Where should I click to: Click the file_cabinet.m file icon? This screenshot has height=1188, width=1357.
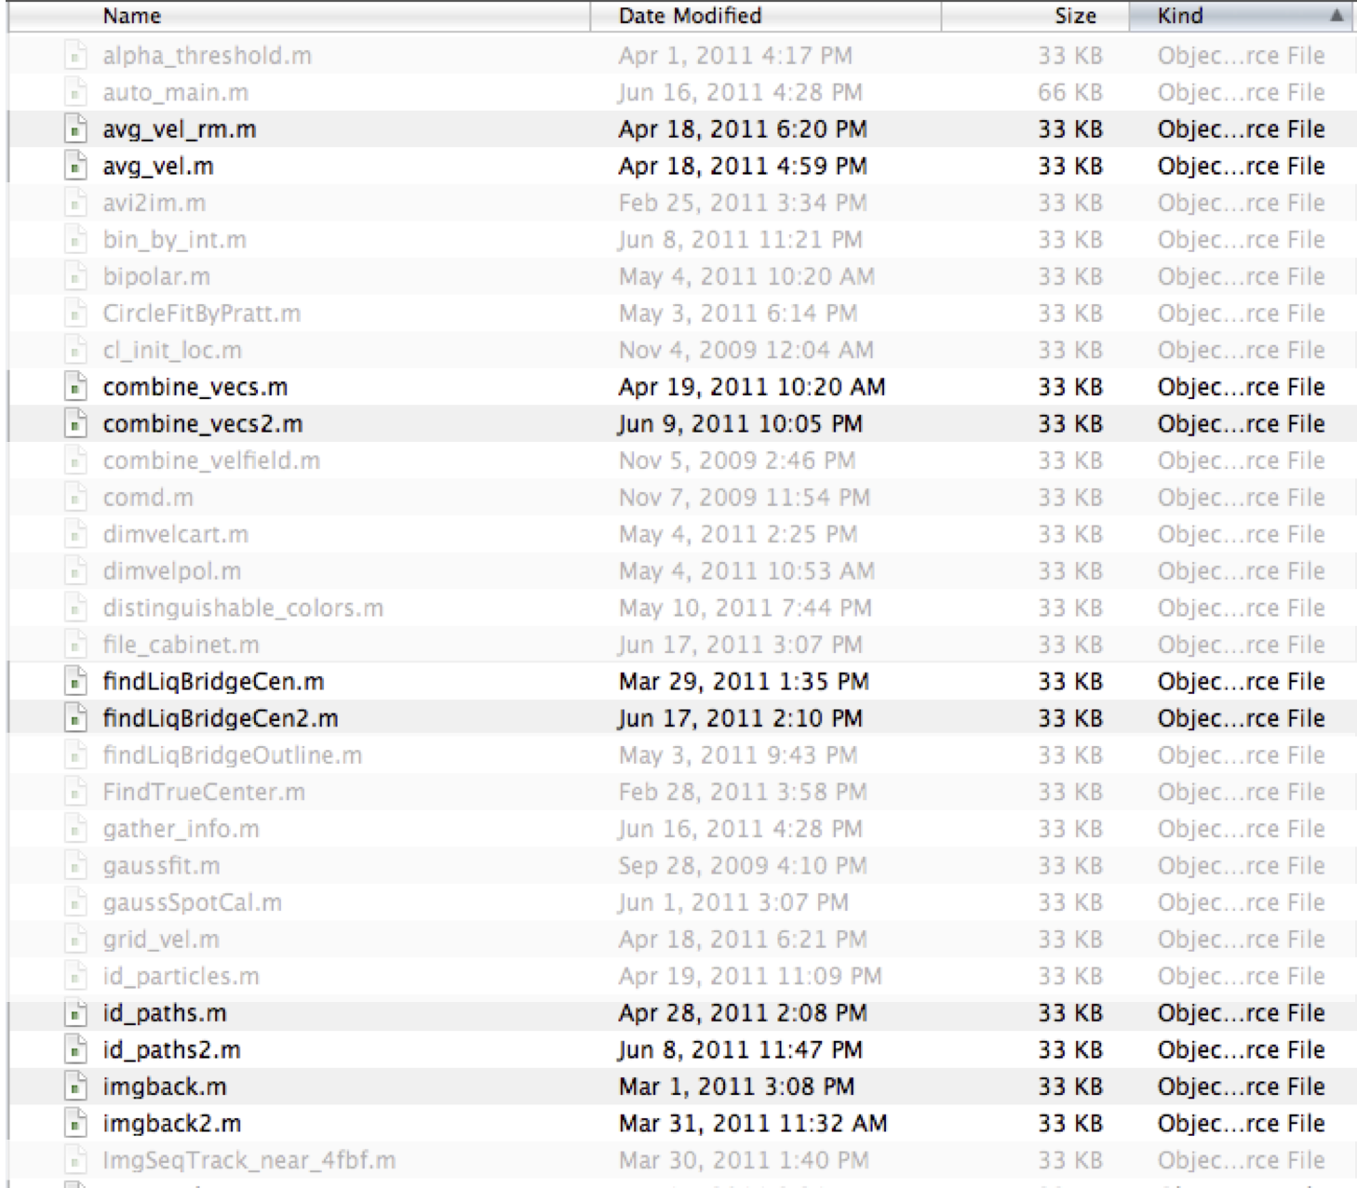point(75,645)
